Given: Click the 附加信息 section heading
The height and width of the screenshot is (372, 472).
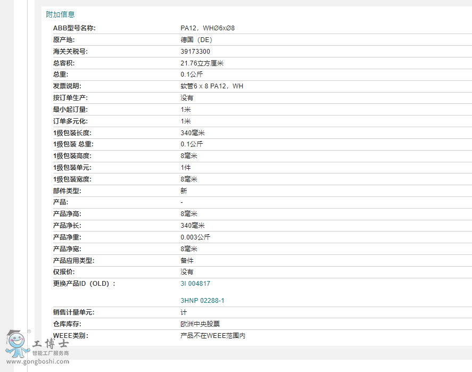Looking at the screenshot, I should pyautogui.click(x=60, y=14).
